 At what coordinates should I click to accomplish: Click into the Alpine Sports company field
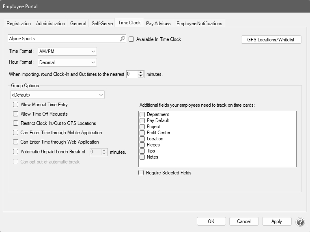pos(63,39)
